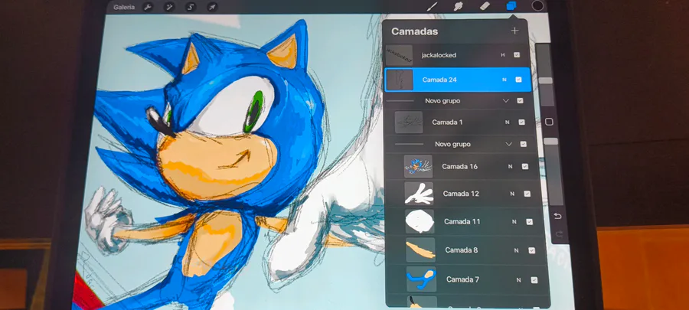689x310 pixels.
Task: Select layer name 'Camada 16'
Action: coord(459,166)
